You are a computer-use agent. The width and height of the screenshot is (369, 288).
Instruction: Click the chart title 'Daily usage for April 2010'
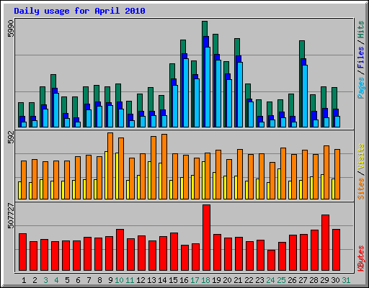point(79,11)
